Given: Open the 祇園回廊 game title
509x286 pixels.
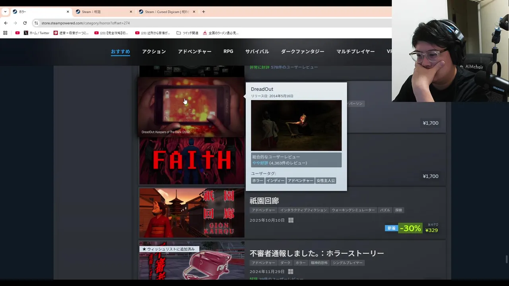Looking at the screenshot, I should click(x=264, y=201).
